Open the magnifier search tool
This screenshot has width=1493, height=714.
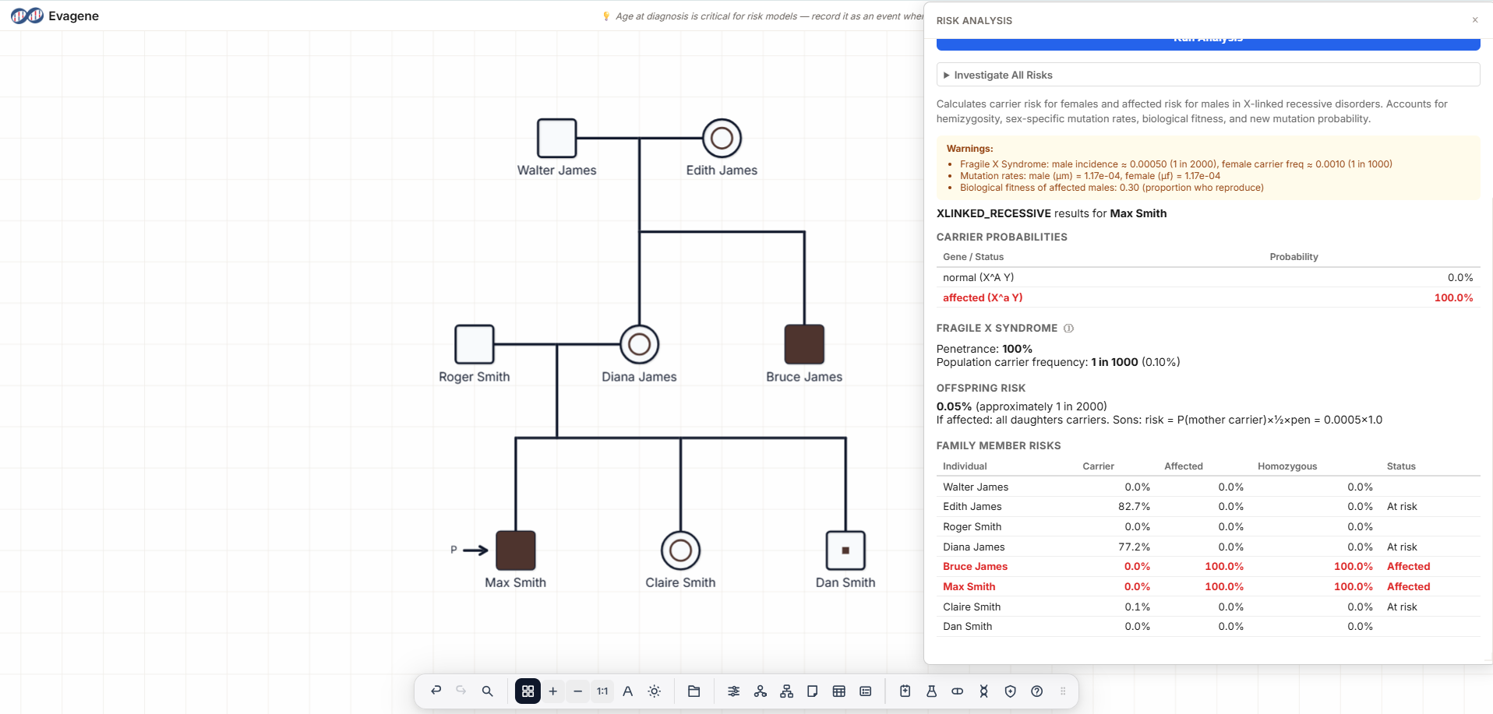coord(487,691)
